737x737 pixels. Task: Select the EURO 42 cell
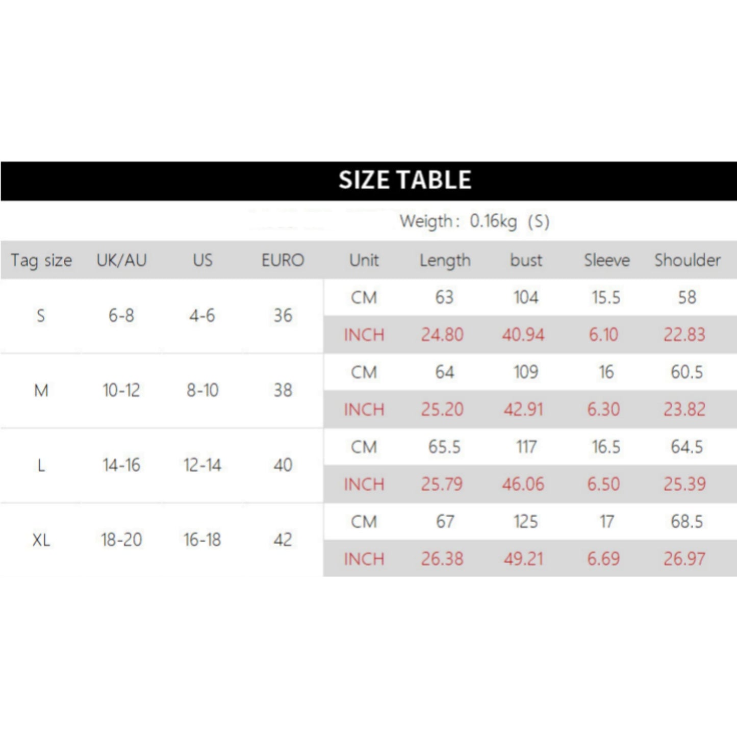coord(283,540)
